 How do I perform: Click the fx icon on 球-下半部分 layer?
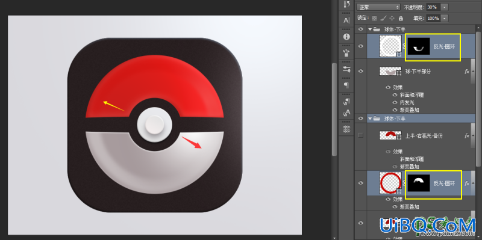[x=466, y=71]
